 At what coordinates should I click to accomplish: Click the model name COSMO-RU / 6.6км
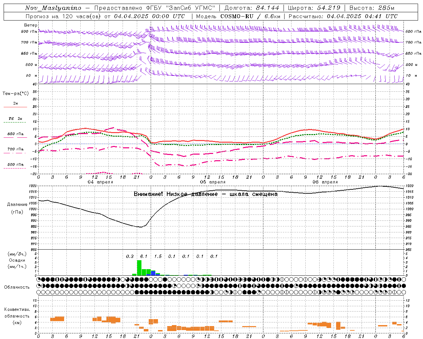pyautogui.click(x=250, y=16)
